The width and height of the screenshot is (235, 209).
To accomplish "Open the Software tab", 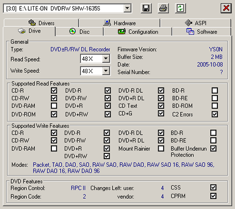I will tap(202, 31).
